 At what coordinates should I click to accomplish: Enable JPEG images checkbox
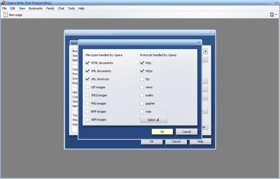click(x=87, y=95)
